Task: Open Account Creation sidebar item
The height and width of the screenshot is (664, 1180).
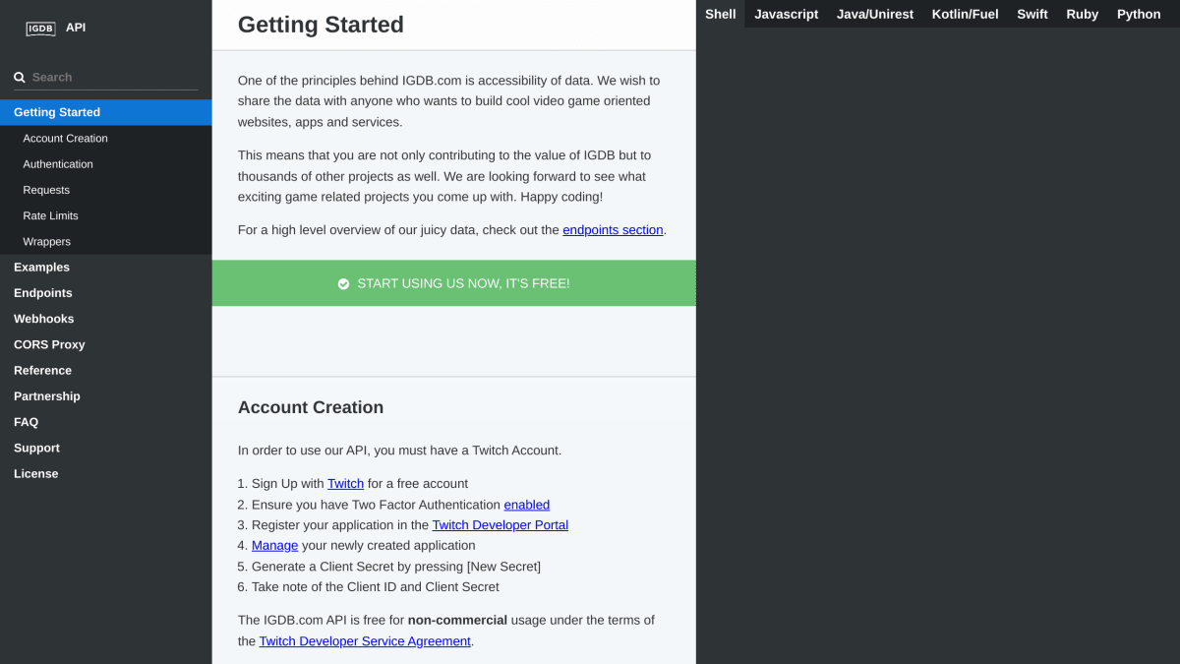Action: pyautogui.click(x=105, y=139)
